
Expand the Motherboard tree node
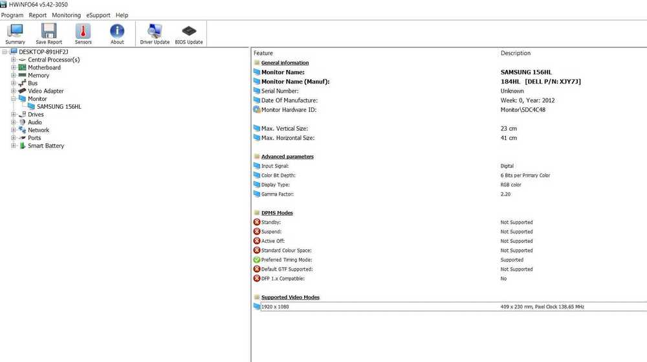click(13, 67)
